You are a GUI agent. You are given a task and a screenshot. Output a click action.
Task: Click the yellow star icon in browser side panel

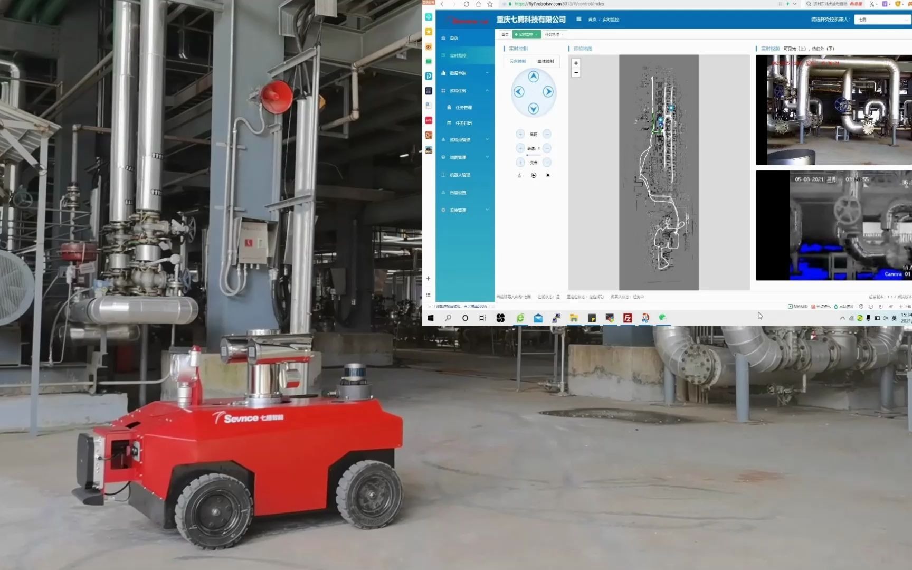(429, 32)
